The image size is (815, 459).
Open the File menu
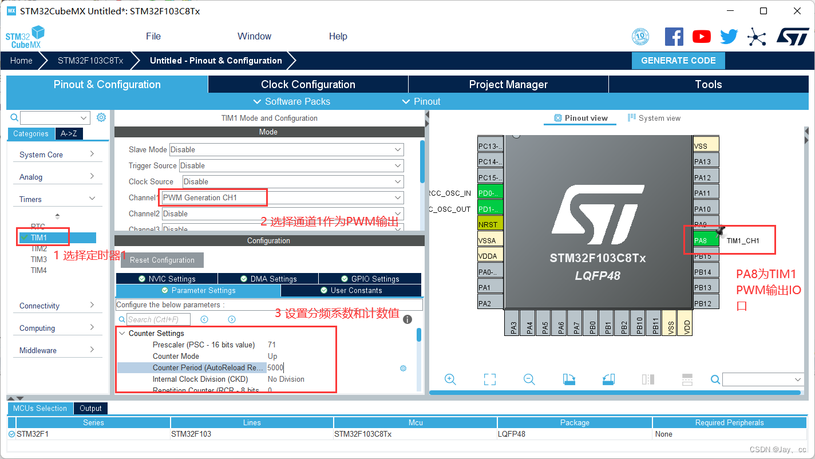tap(153, 36)
